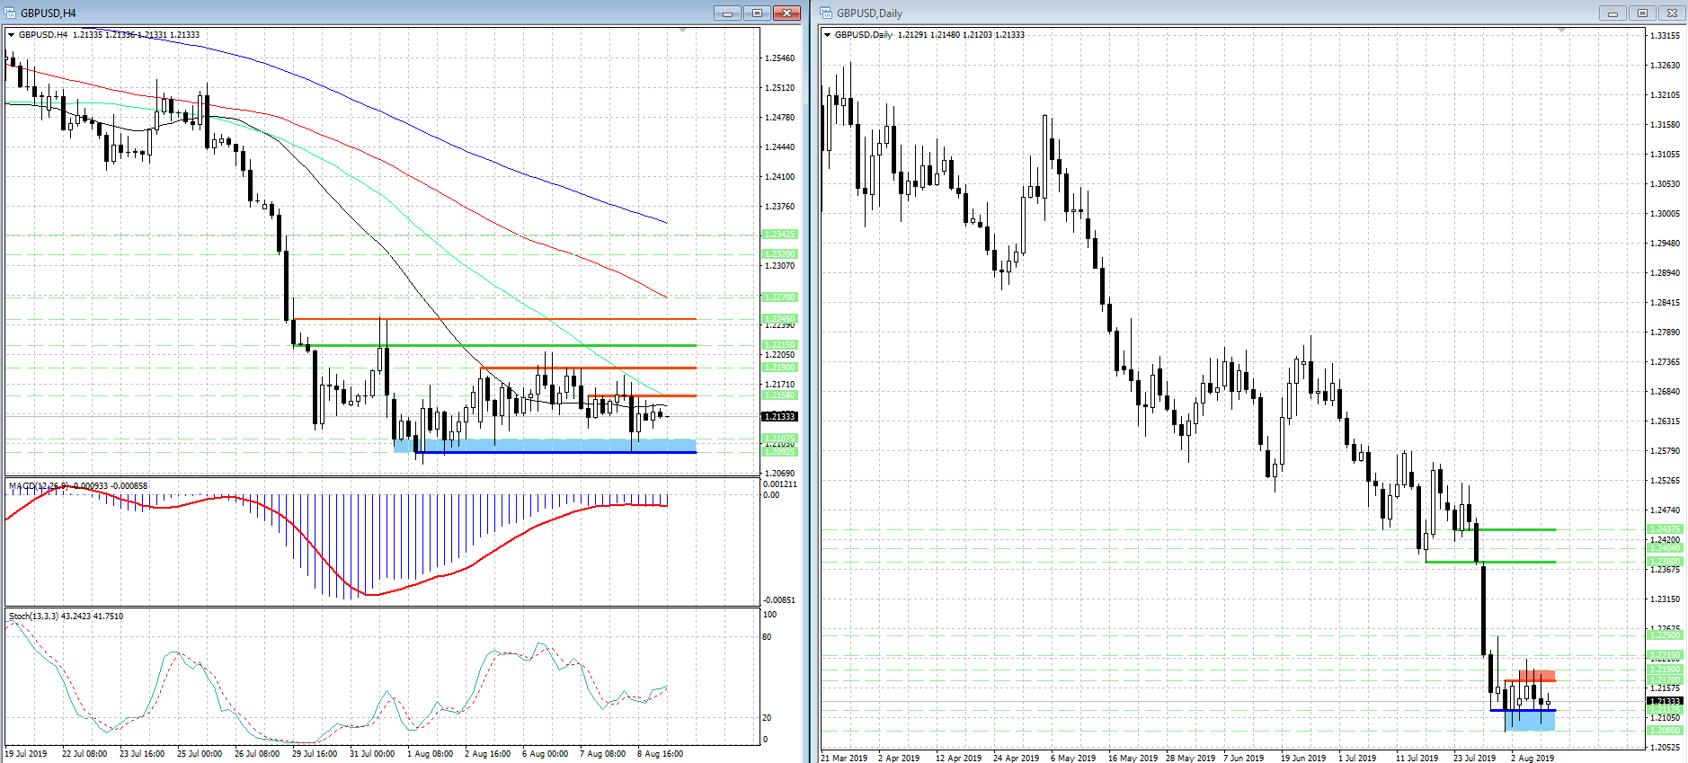This screenshot has width=1688, height=763.
Task: Click the current price tag on H4 scale
Action: [x=779, y=416]
